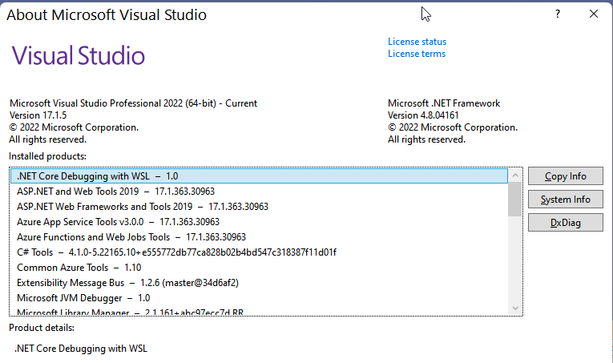Screen dimensions: 613x363
Task: Click the Visual Studio logo
Action: (79, 55)
